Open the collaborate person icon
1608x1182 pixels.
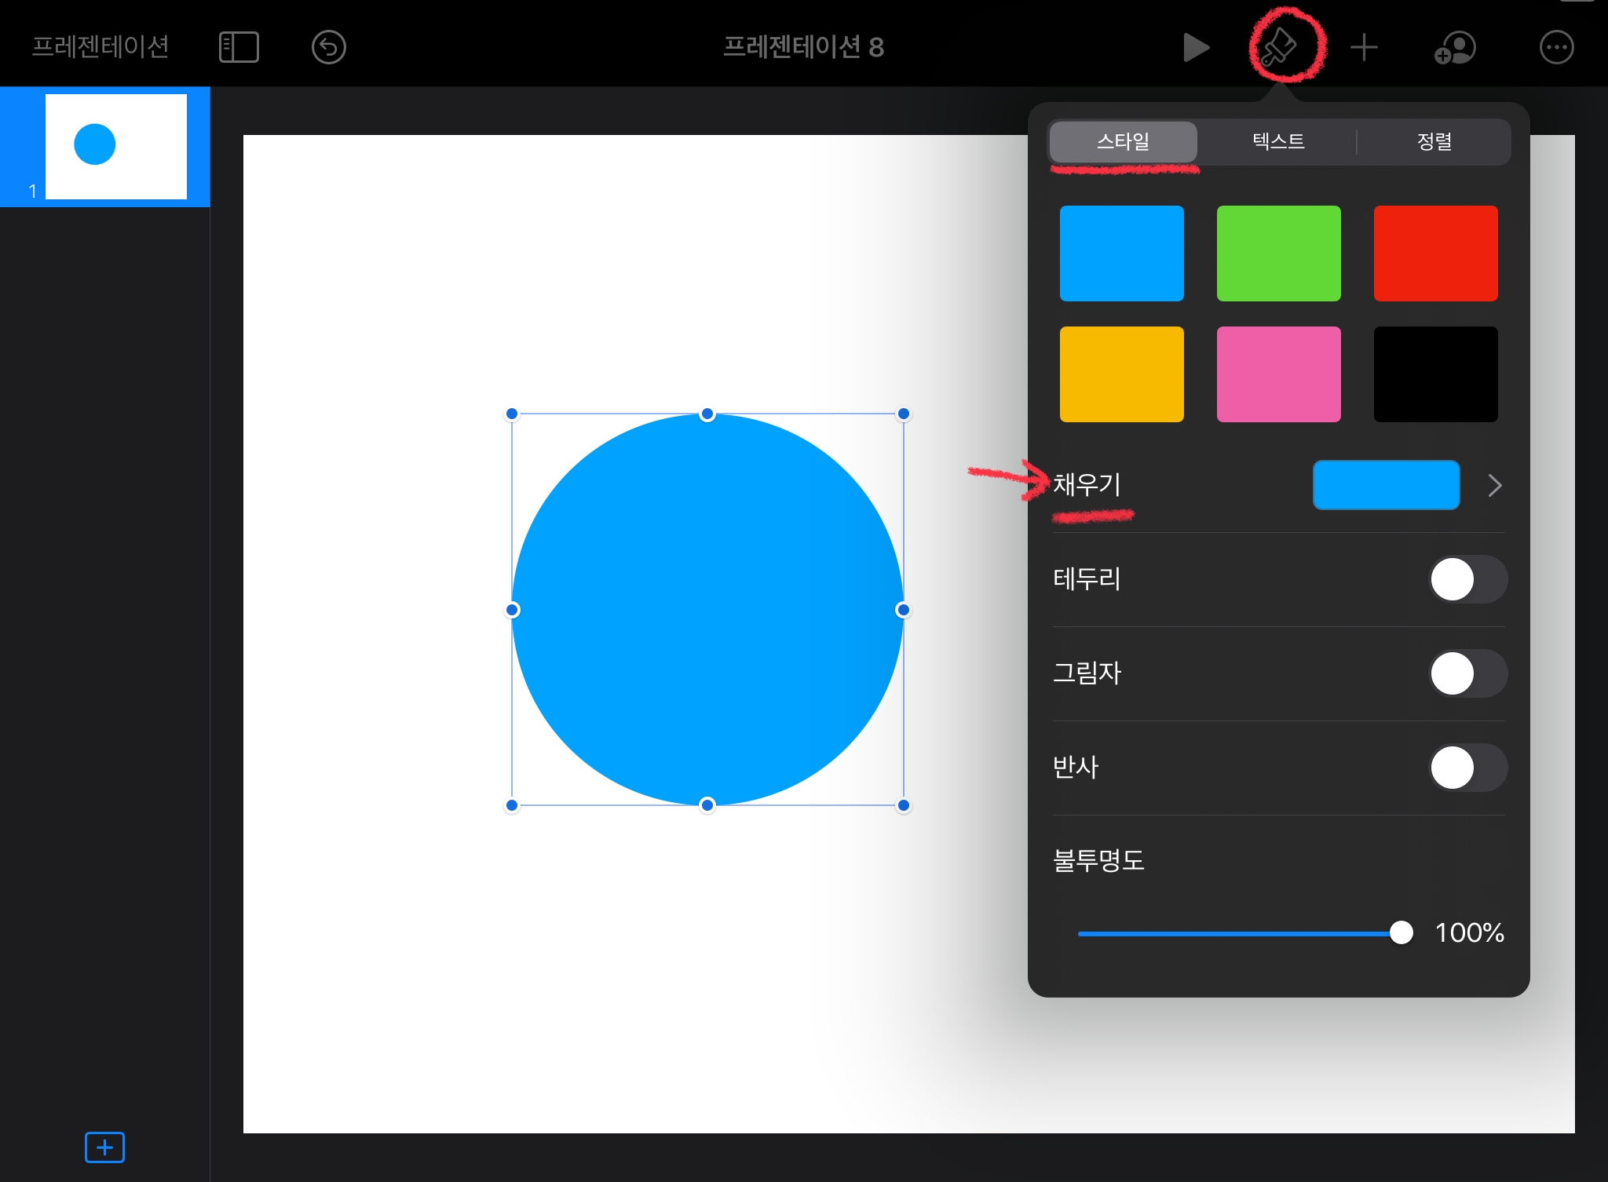click(1455, 47)
